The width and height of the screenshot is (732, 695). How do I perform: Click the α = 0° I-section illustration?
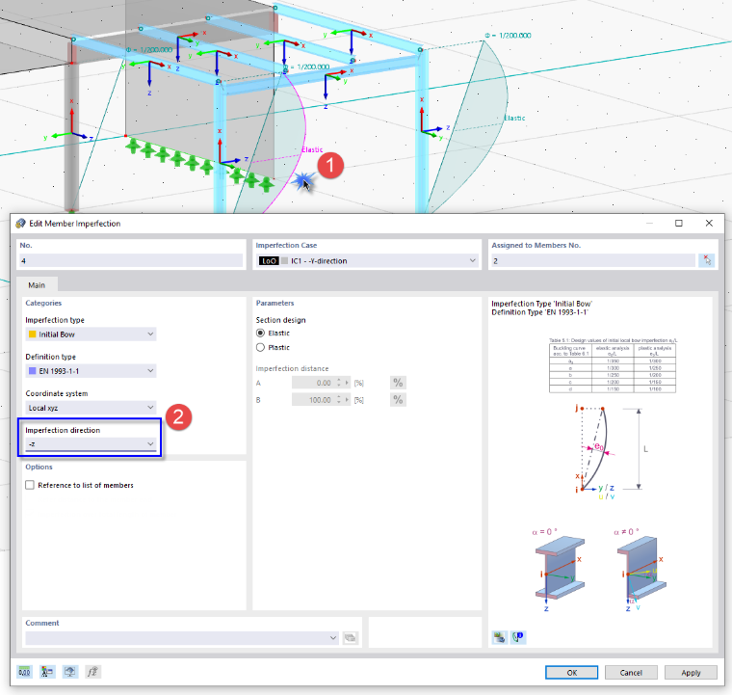point(559,570)
